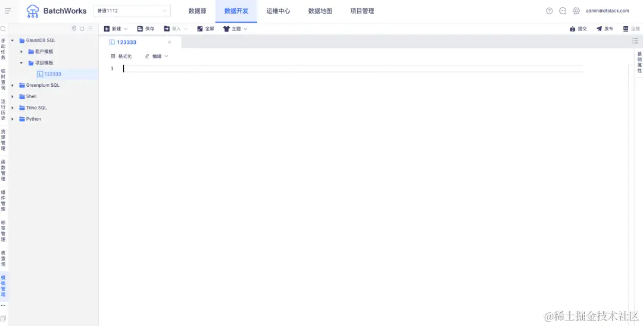Open the 组件管理 sidebar tab
The image size is (643, 326).
[x=4, y=200]
